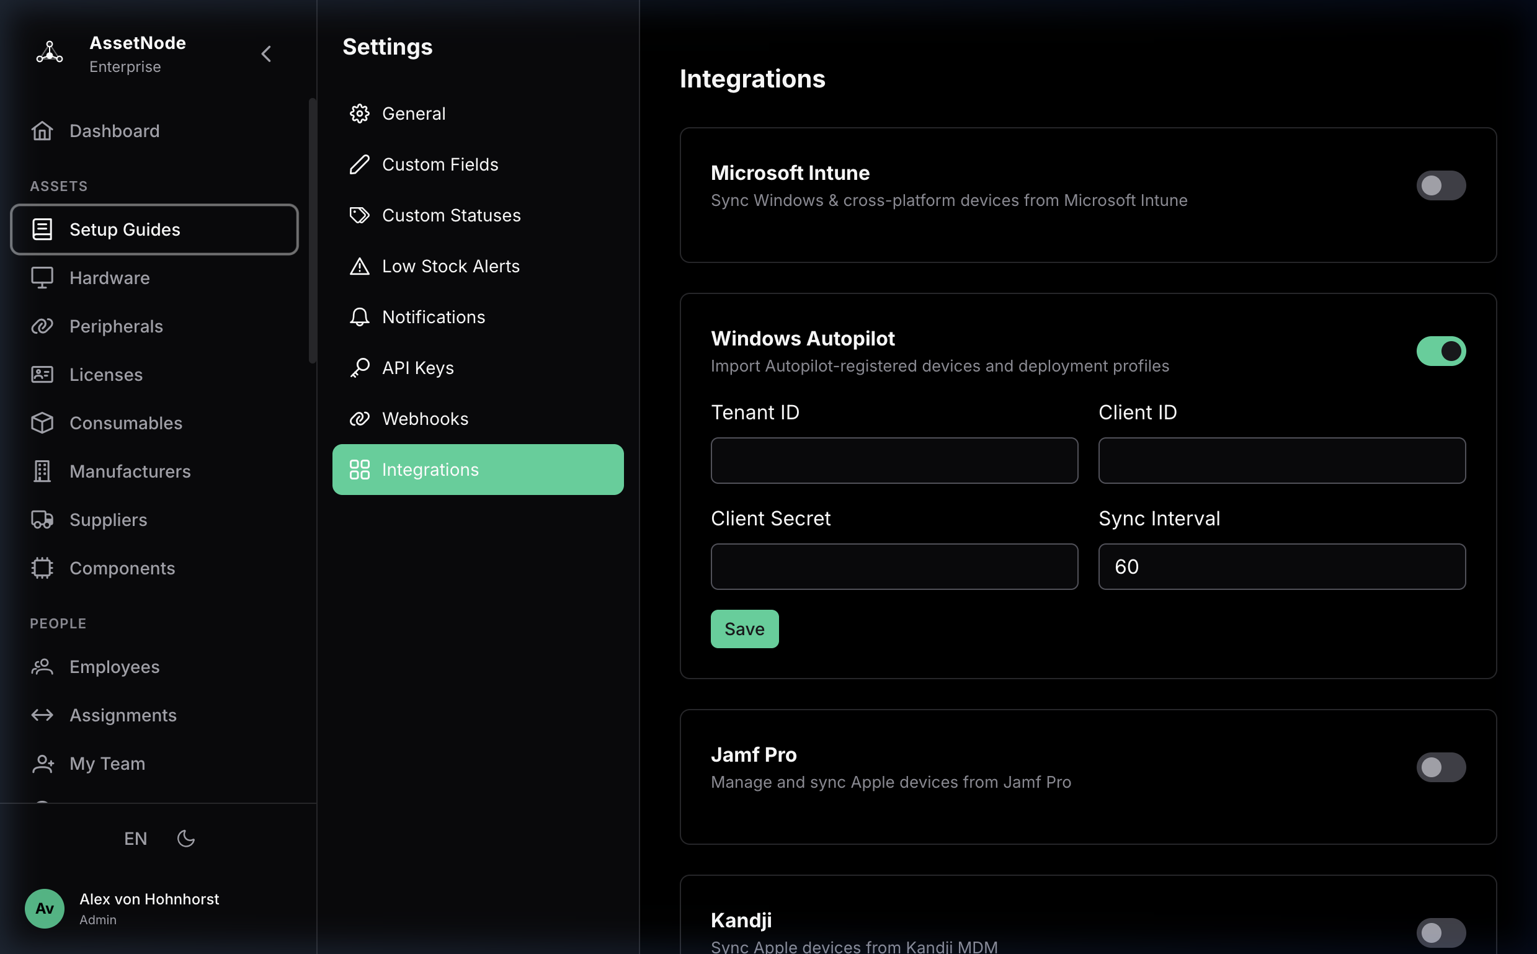The width and height of the screenshot is (1537, 954).
Task: Open the Employees page
Action: click(154, 666)
